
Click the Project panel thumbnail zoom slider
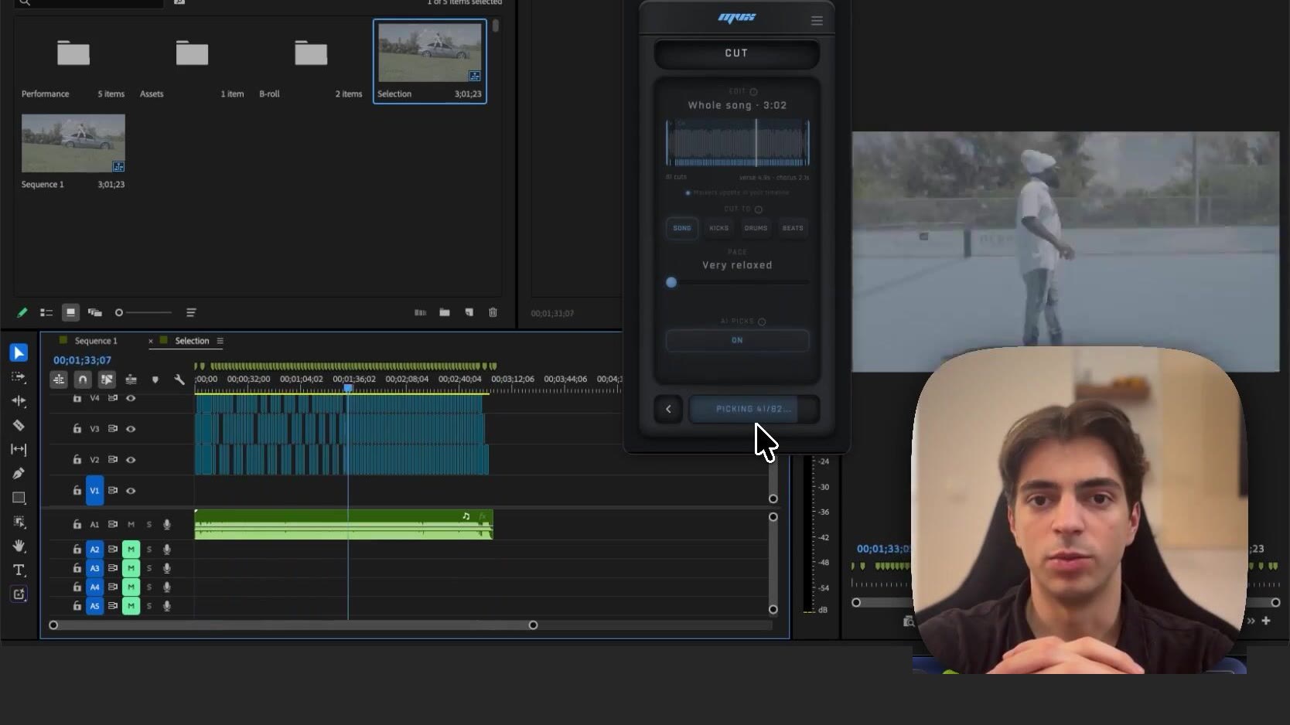pos(144,312)
